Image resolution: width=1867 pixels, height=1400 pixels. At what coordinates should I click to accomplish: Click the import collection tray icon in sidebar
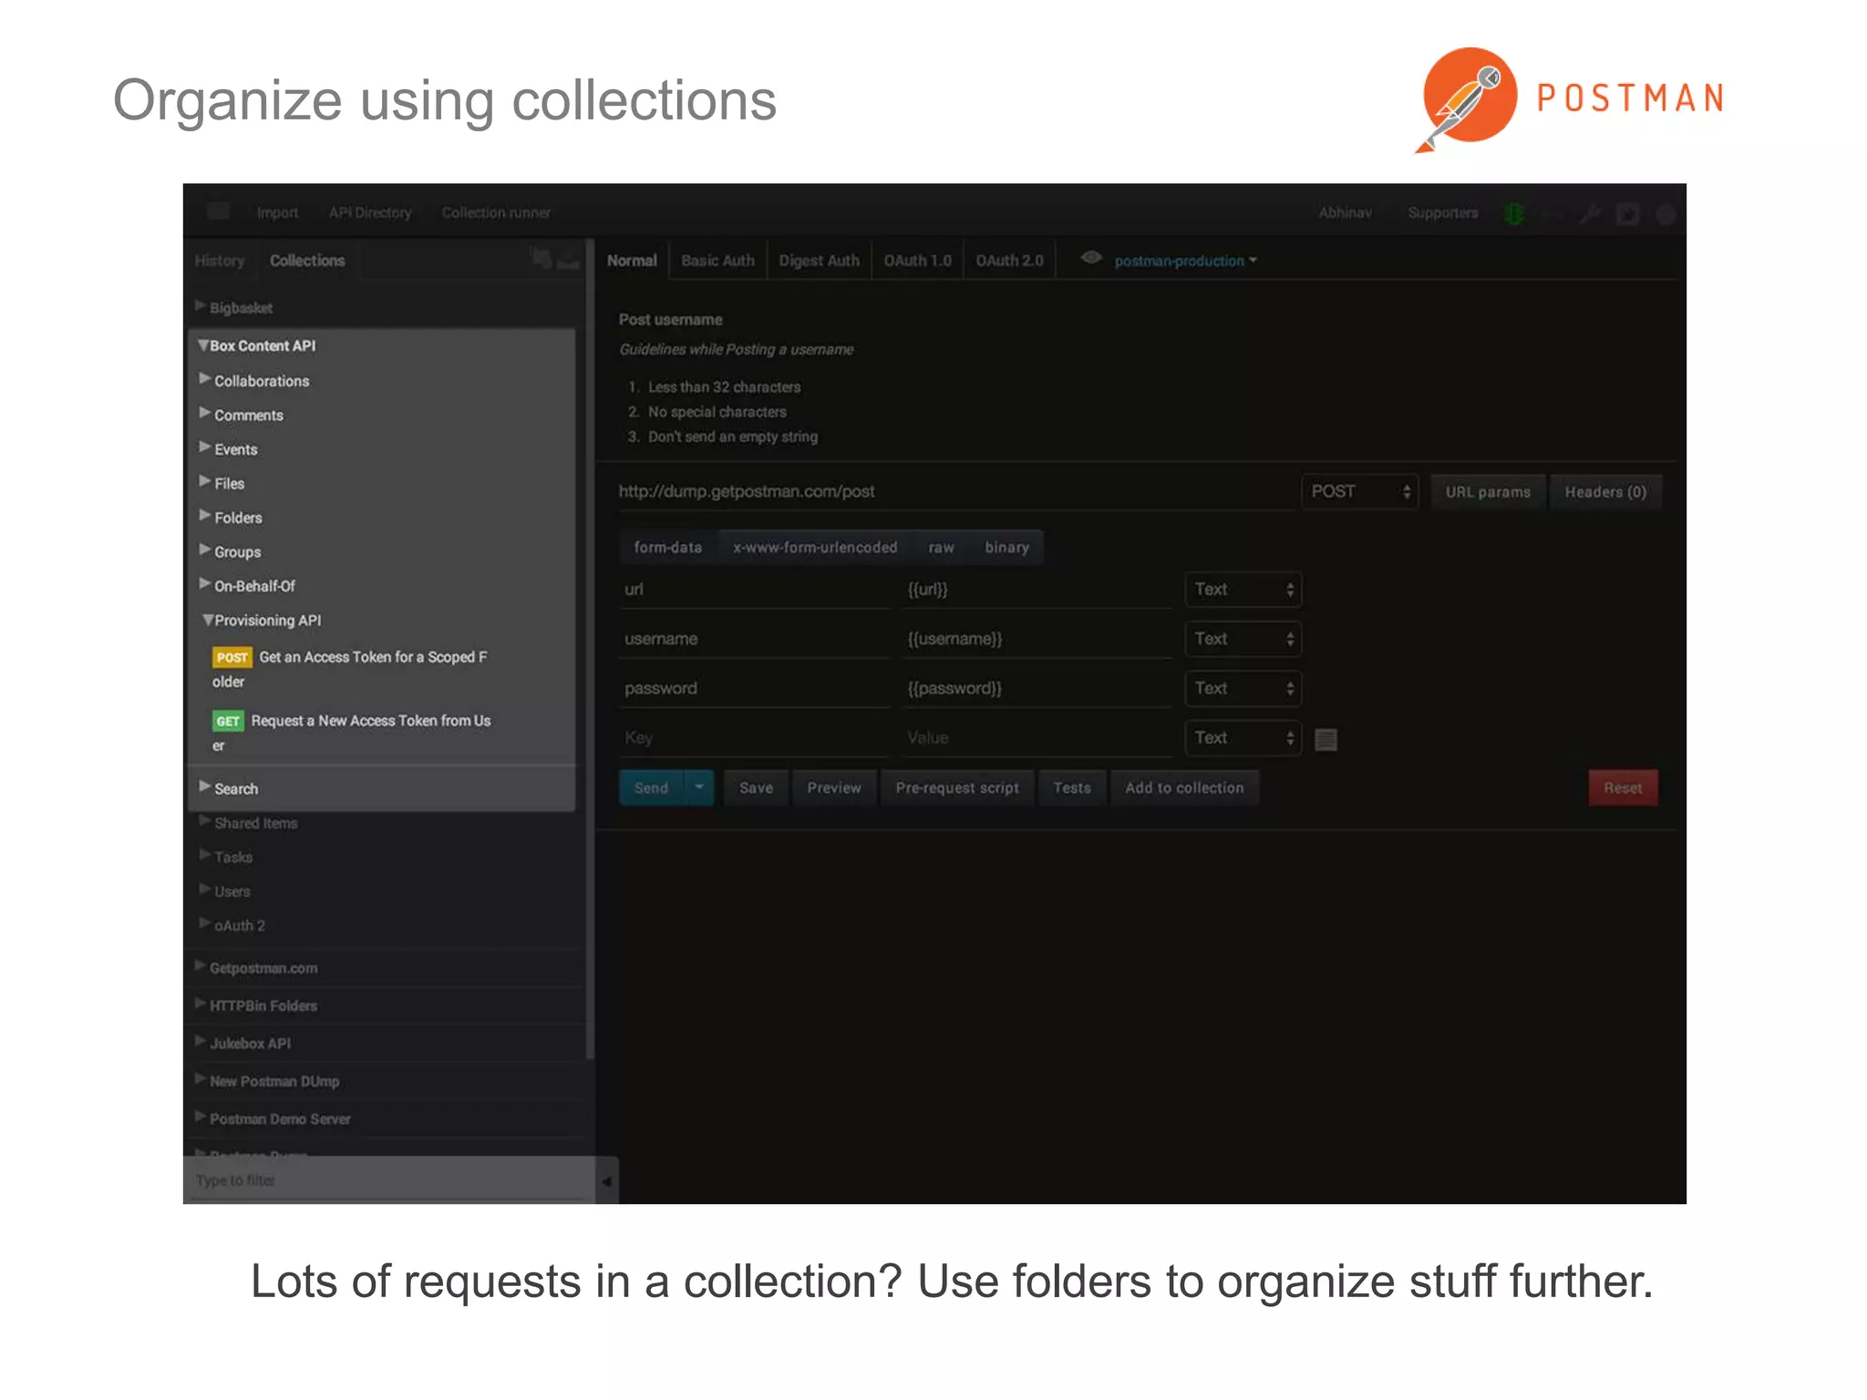(x=569, y=261)
